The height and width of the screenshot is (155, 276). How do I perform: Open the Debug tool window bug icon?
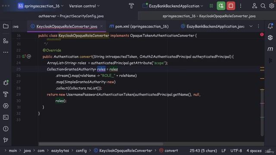[x=6, y=83]
